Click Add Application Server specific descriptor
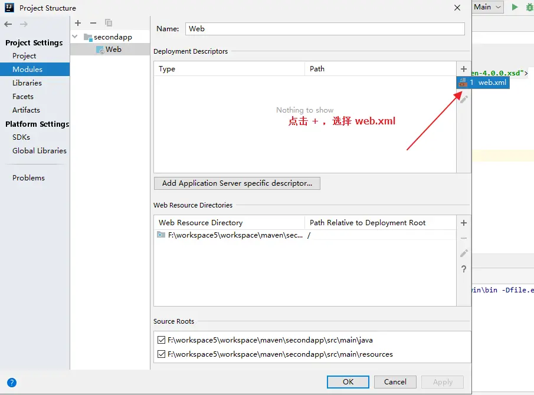The height and width of the screenshot is (395, 534). 237,183
